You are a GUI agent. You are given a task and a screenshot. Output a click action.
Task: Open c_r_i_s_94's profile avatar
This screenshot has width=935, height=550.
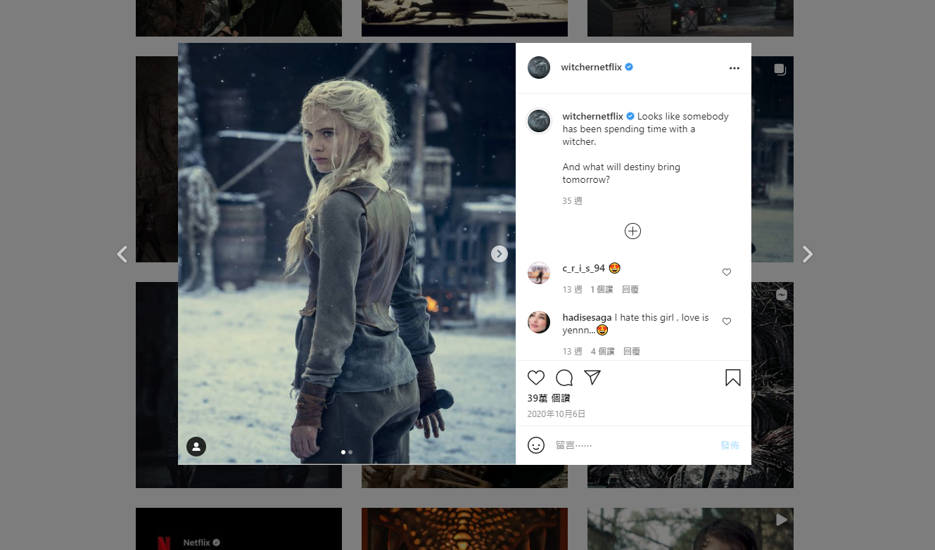[x=539, y=273]
